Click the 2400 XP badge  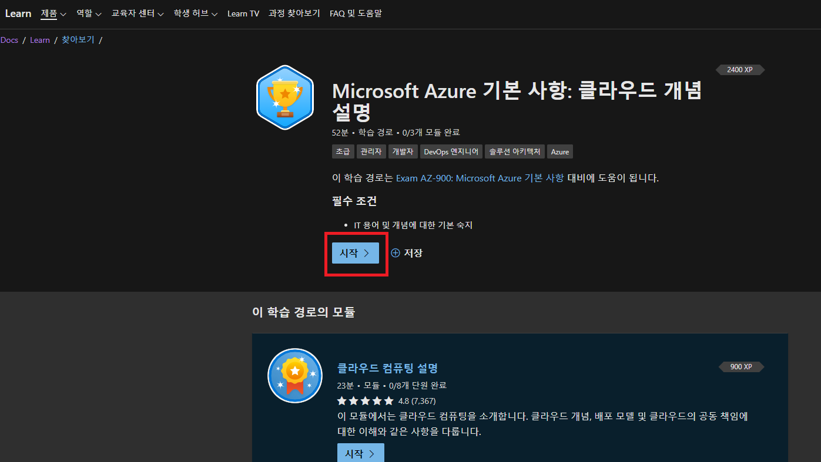[740, 70]
